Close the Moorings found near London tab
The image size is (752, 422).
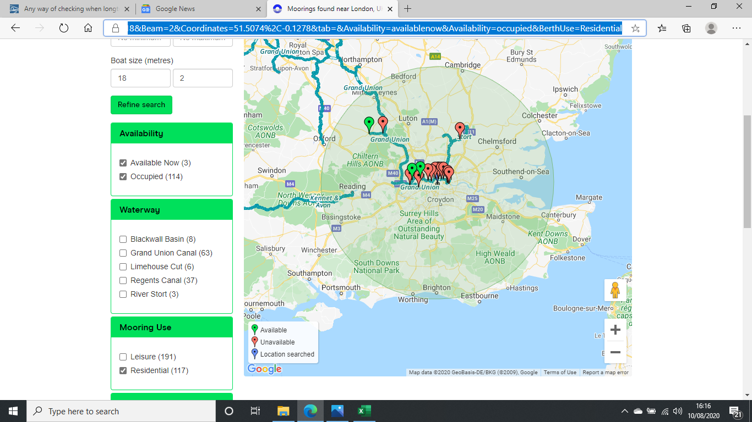click(389, 9)
